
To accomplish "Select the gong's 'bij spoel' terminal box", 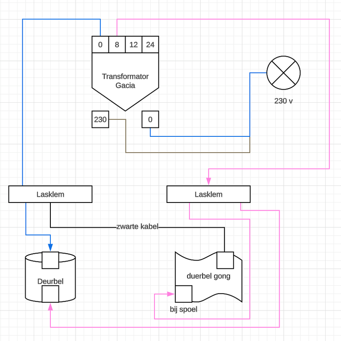I will (x=184, y=294).
